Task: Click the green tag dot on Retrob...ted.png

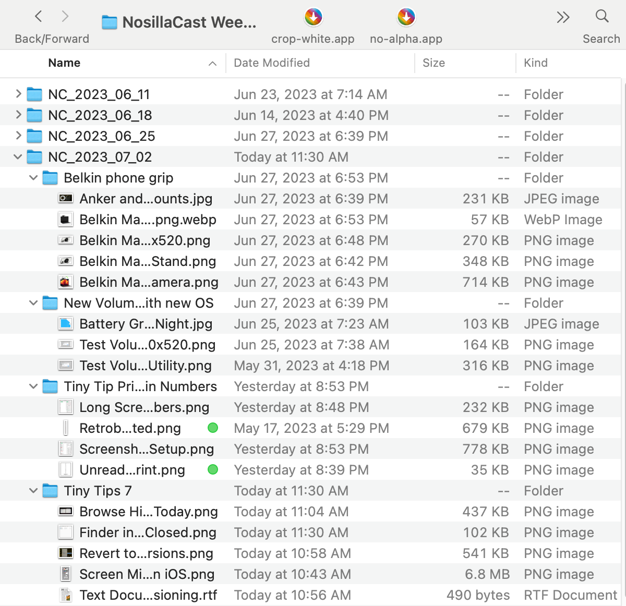Action: pos(212,428)
